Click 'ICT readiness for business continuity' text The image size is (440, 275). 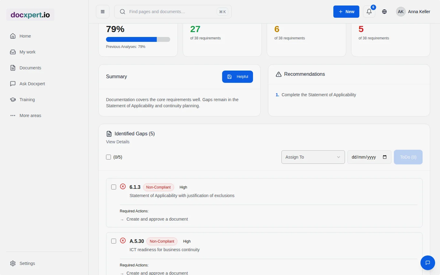pyautogui.click(x=165, y=250)
